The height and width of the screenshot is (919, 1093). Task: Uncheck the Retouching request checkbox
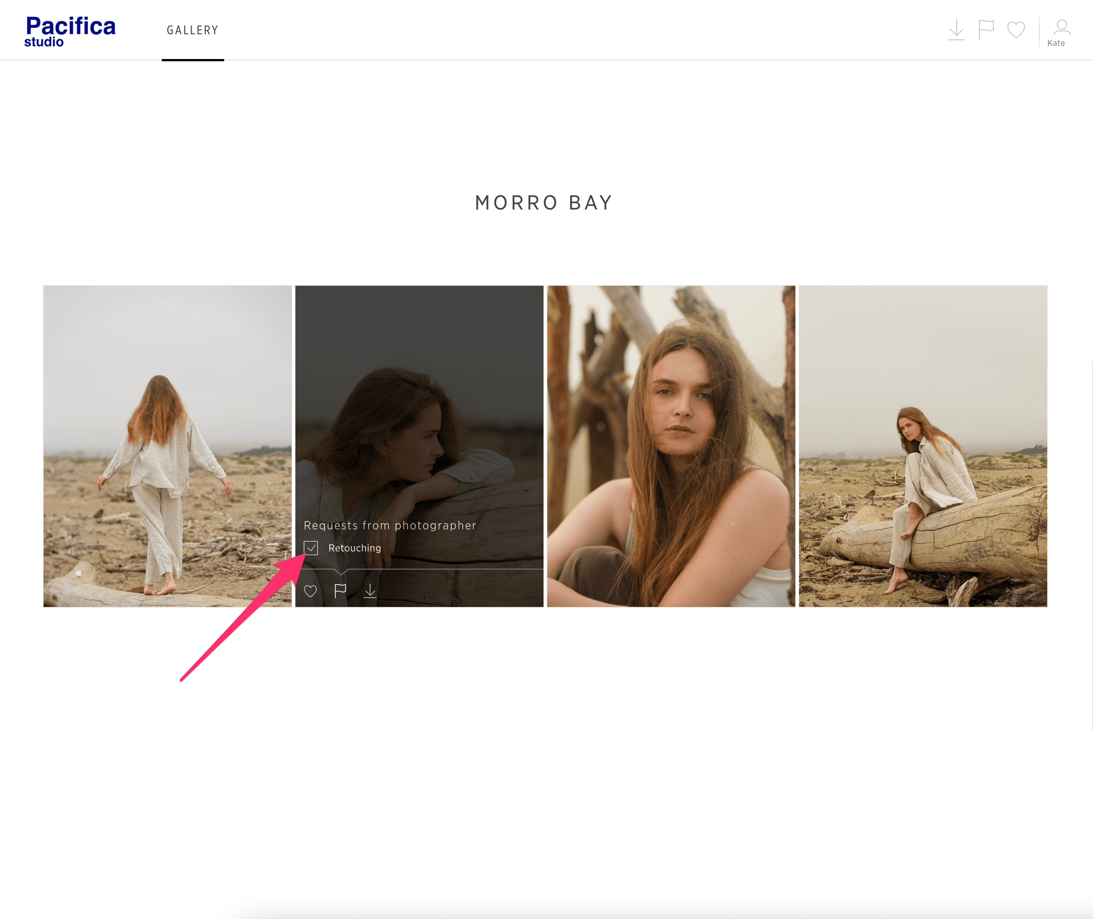point(311,548)
